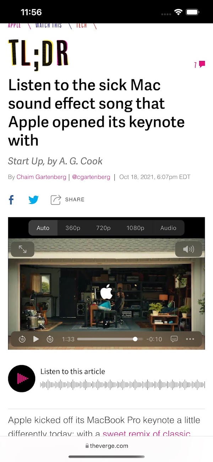Seek on the video progress slider

coord(110,339)
